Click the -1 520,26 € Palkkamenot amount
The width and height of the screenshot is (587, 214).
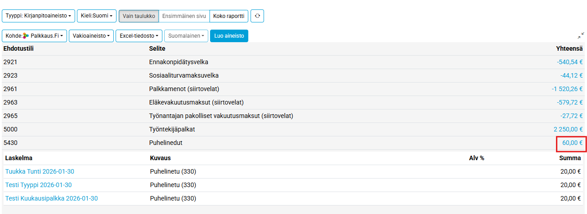pos(567,89)
